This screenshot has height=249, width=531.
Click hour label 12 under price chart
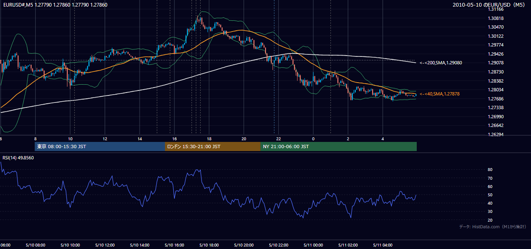tap(105, 139)
